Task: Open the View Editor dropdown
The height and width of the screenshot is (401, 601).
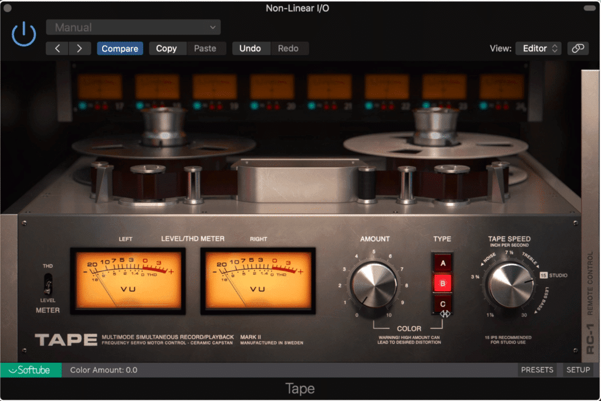Action: (538, 49)
